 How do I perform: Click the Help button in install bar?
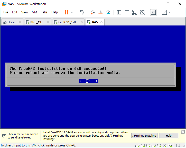pyautogui.click(x=169, y=136)
